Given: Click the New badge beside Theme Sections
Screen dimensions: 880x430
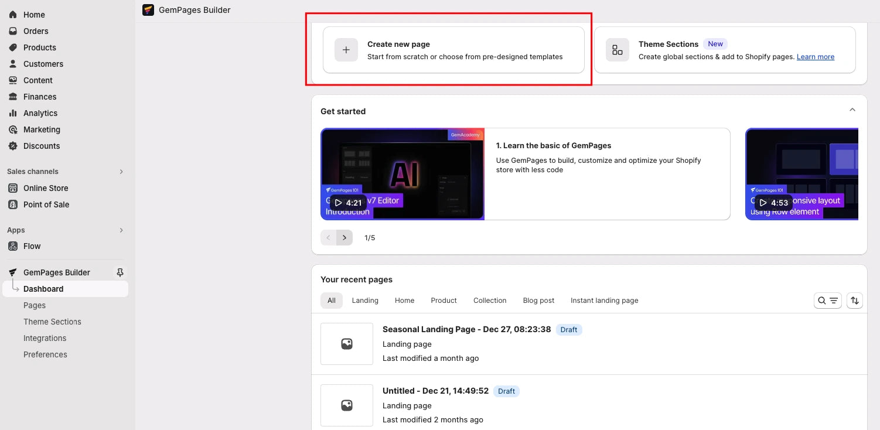Looking at the screenshot, I should coord(715,44).
